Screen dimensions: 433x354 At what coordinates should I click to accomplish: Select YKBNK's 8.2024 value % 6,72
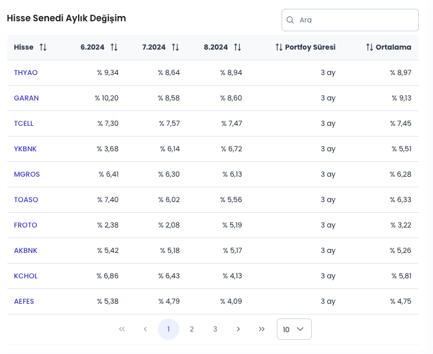[231, 149]
